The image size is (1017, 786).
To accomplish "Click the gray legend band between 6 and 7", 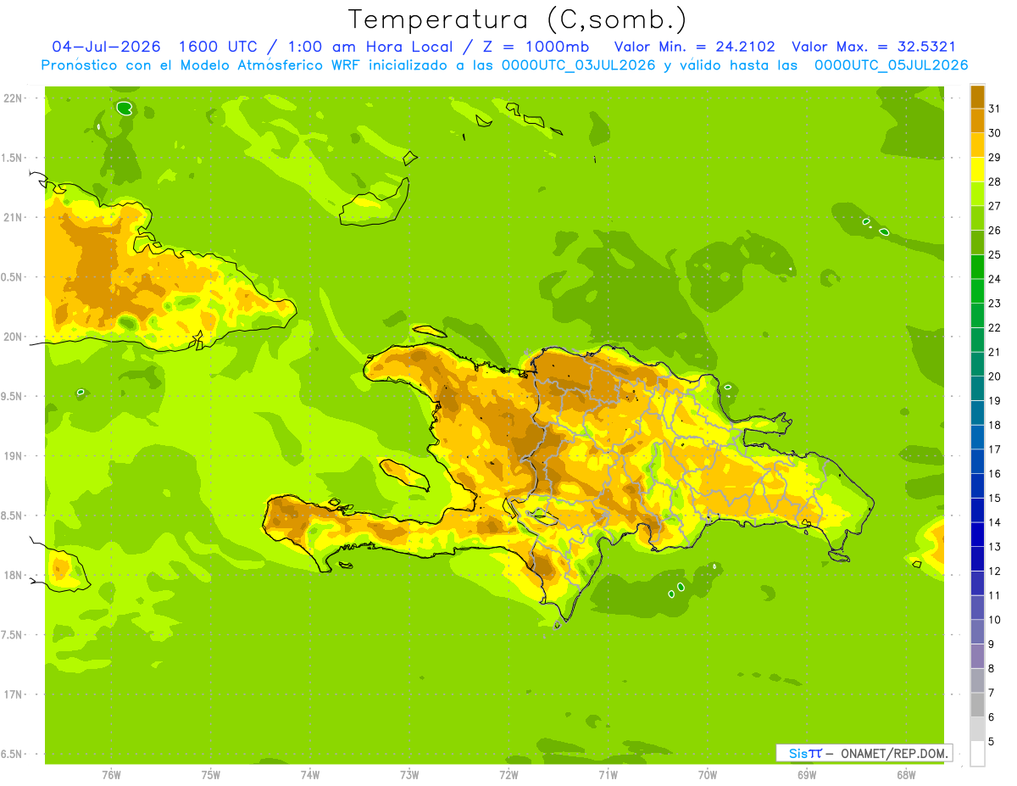I will pyautogui.click(x=977, y=705).
